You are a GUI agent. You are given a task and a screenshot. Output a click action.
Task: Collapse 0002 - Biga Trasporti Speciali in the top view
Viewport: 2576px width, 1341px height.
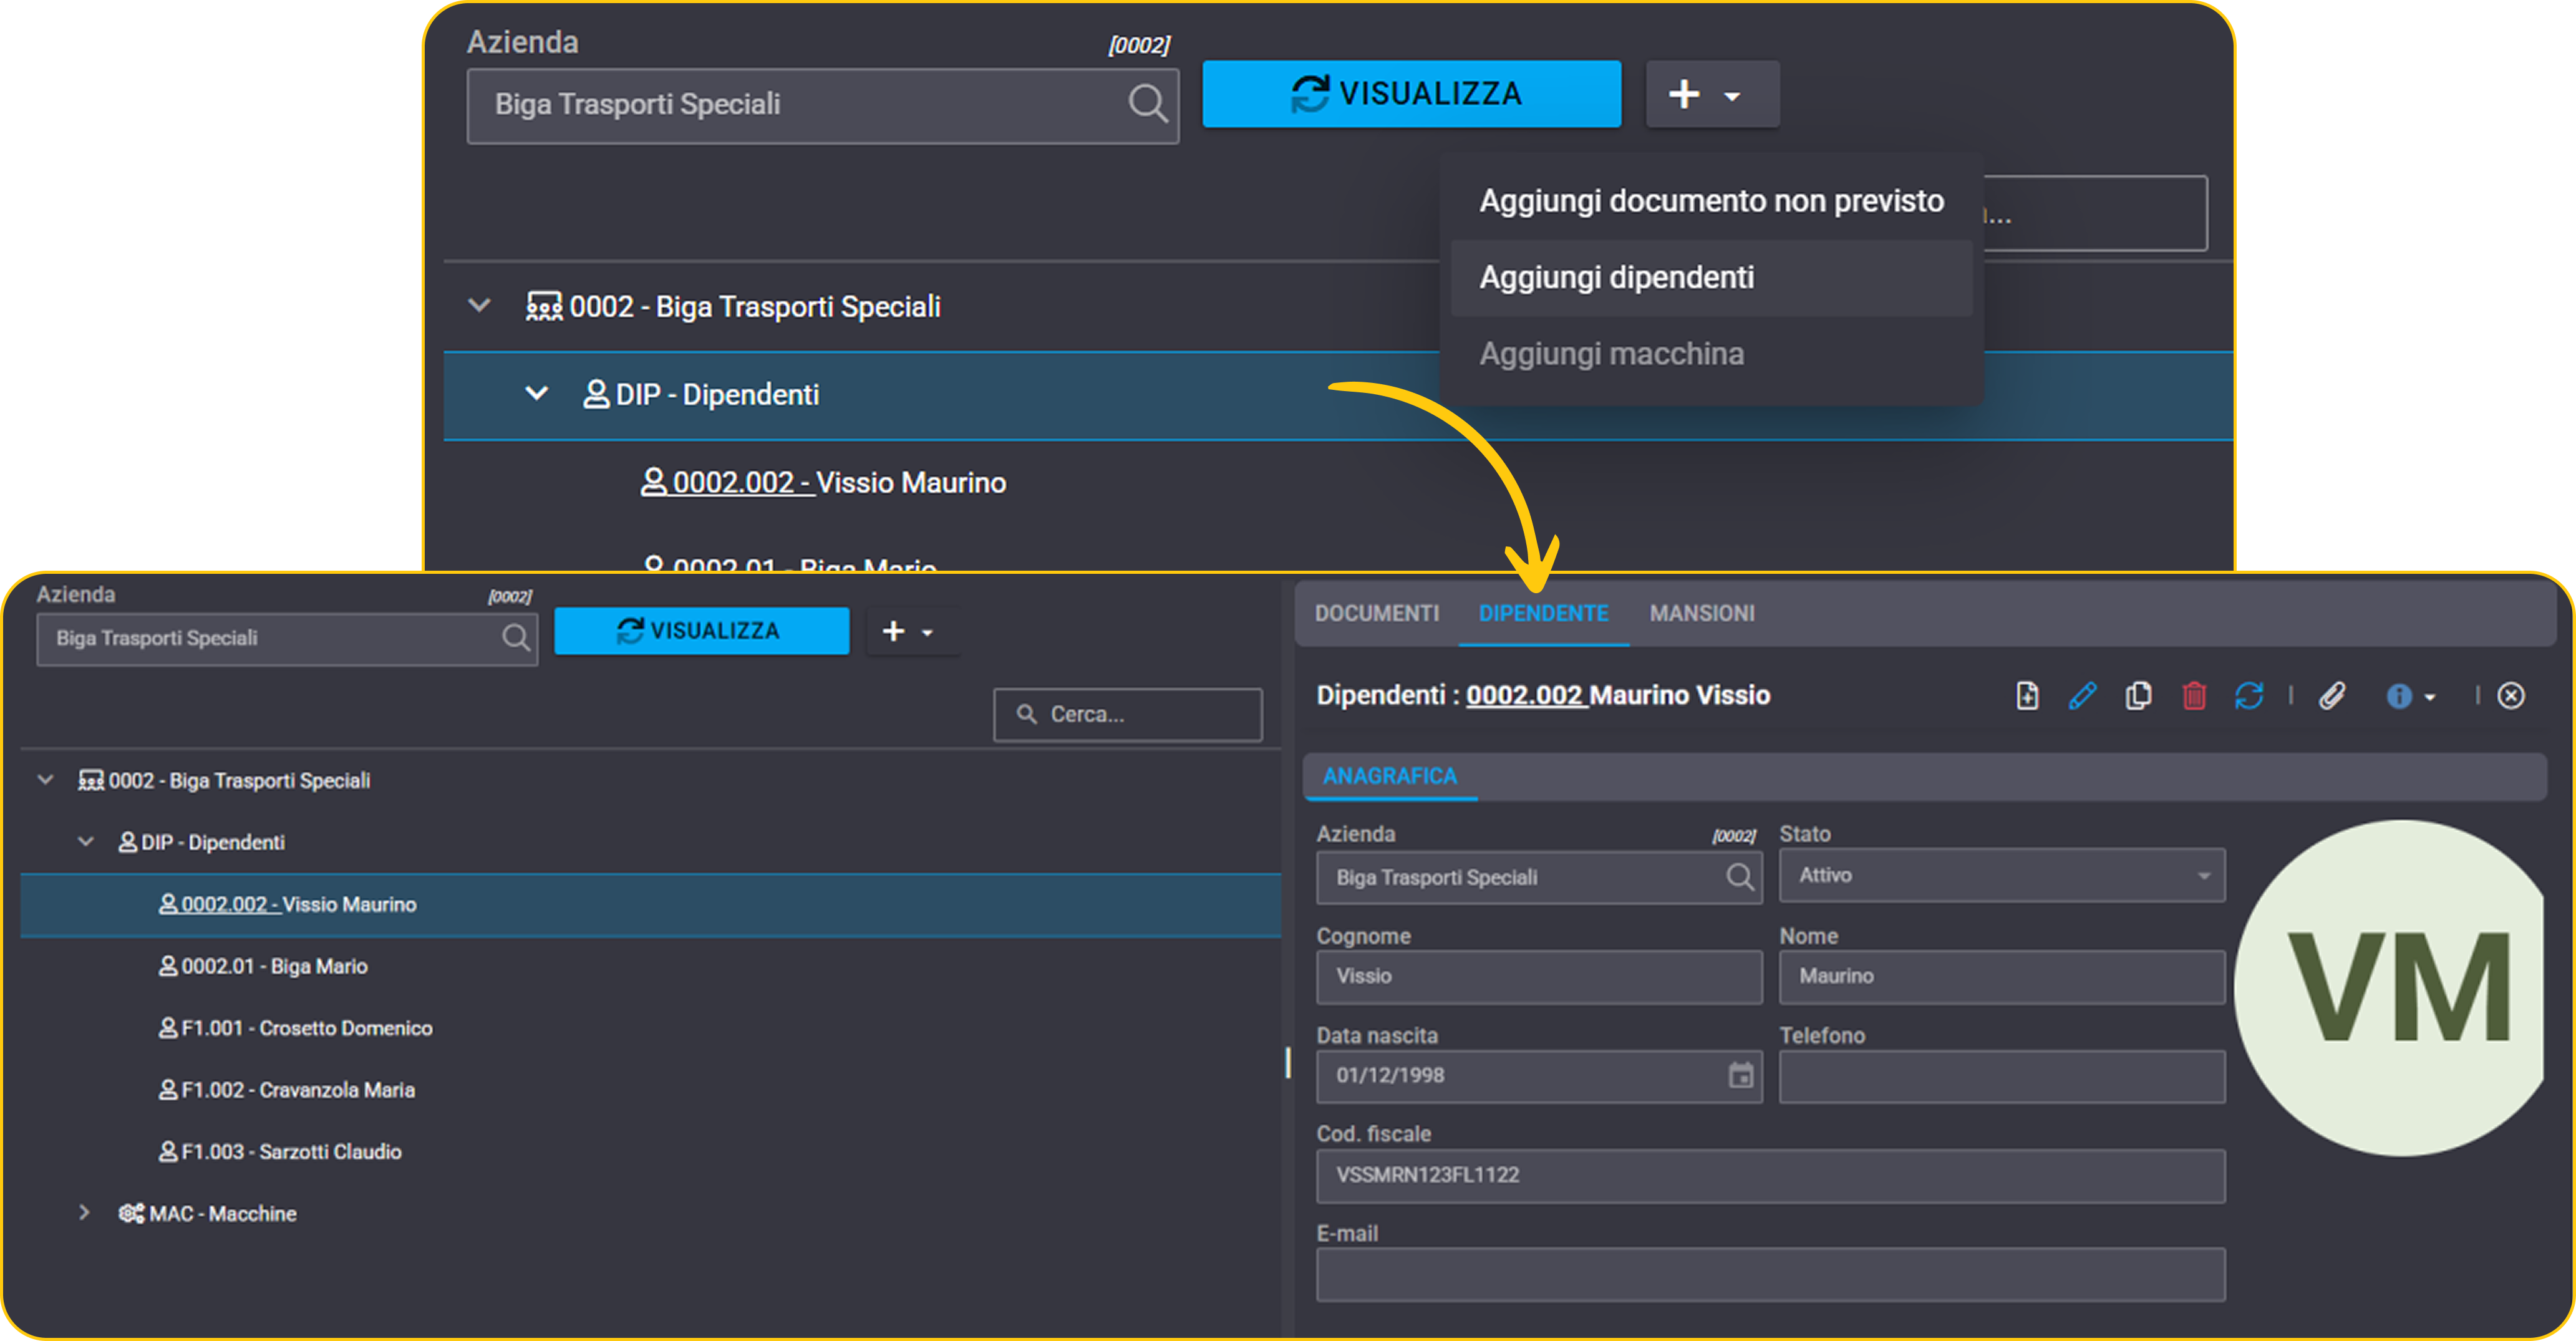(x=480, y=305)
